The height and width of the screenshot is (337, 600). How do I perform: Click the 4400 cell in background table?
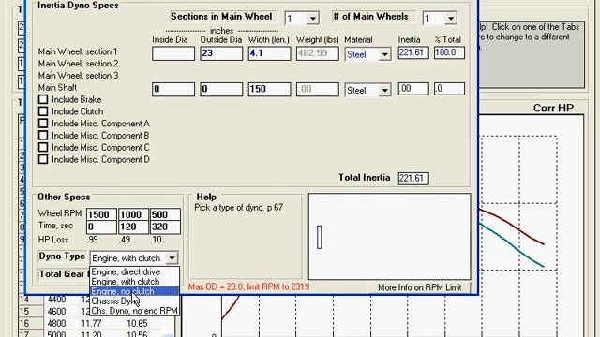(56, 300)
